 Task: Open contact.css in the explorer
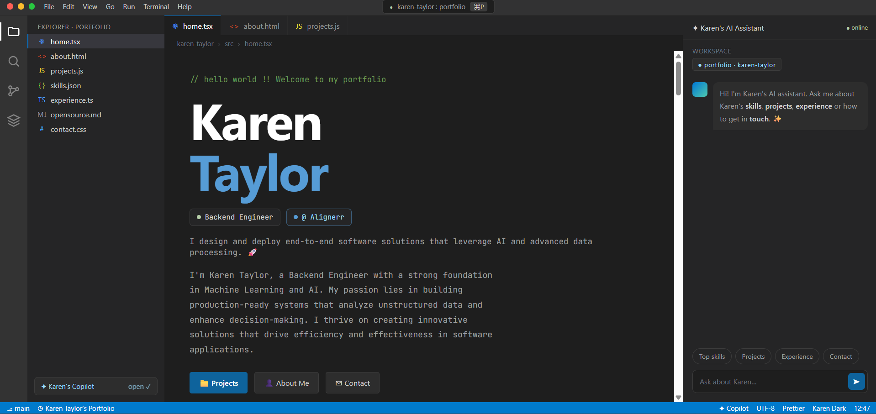[x=96, y=129]
